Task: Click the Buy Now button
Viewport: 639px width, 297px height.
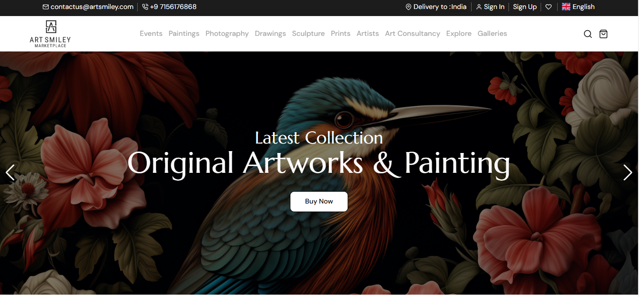Action: point(319,202)
